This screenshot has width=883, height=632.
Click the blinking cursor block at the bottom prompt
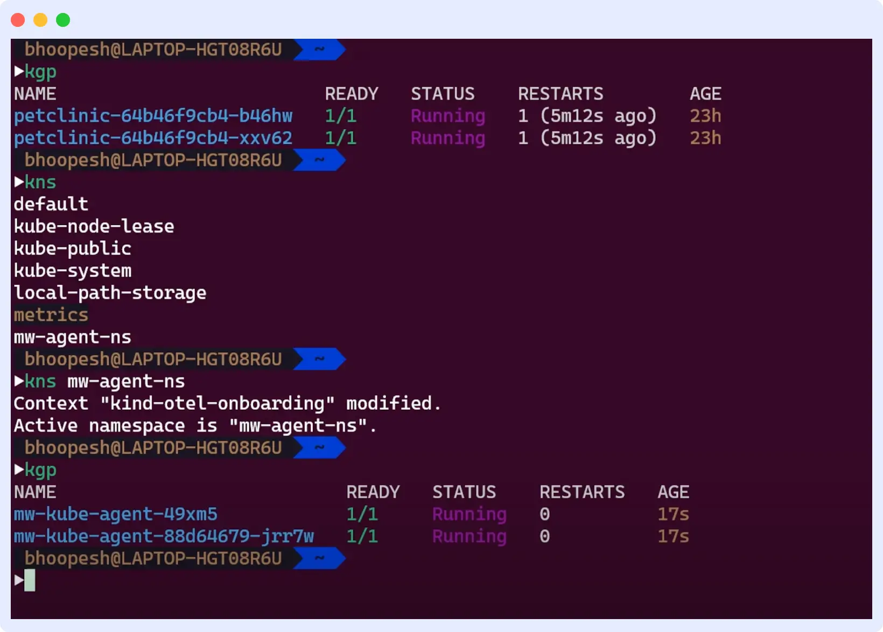(x=30, y=580)
